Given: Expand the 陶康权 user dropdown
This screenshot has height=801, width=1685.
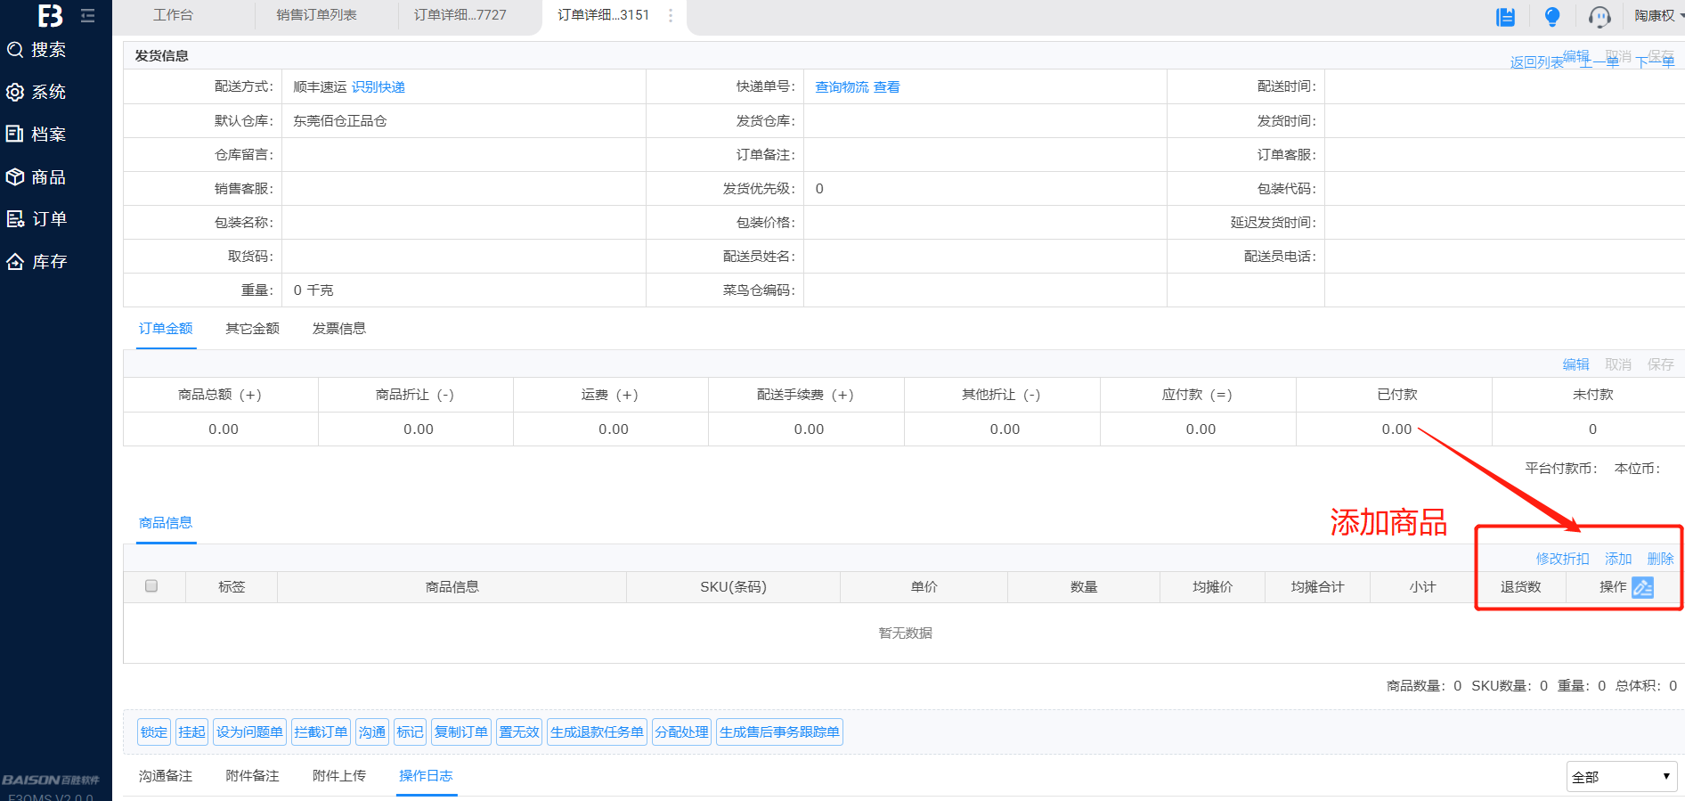Looking at the screenshot, I should 1658,15.
